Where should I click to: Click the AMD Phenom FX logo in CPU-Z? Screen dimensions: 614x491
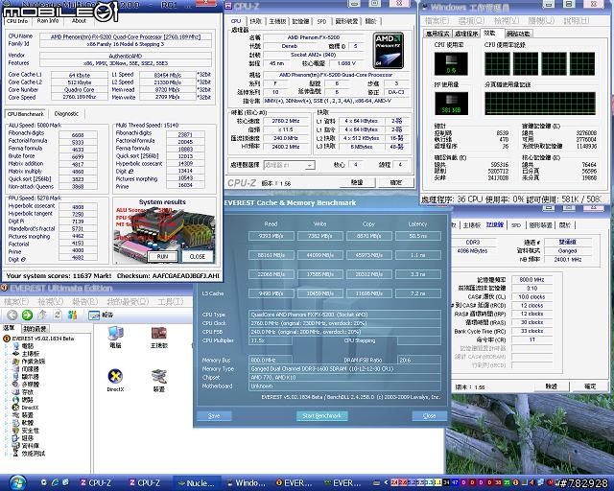(x=388, y=51)
